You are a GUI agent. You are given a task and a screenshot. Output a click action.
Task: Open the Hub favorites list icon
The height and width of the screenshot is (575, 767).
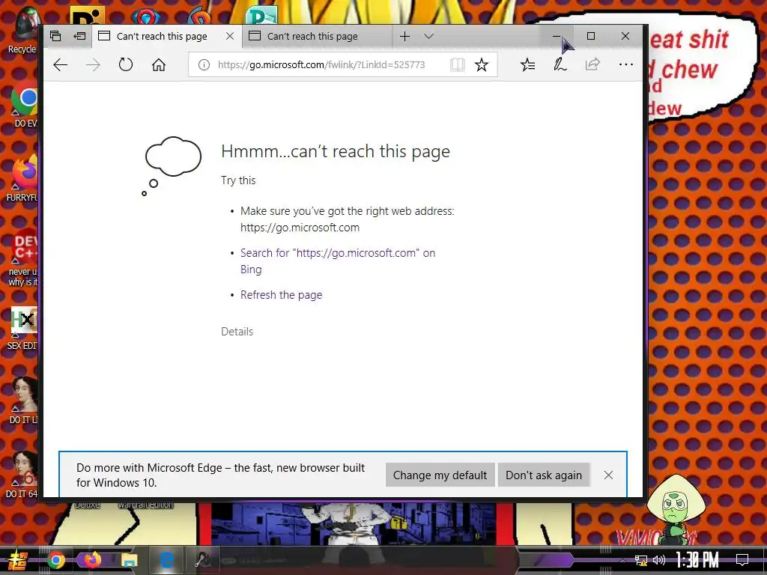[527, 64]
